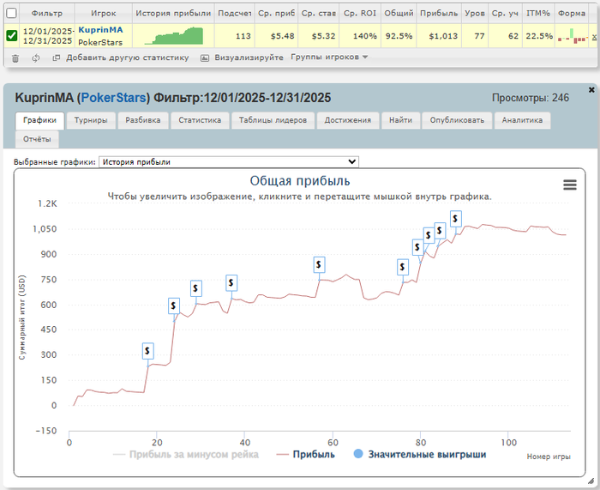Expand Группы игроков dropdown

329,57
